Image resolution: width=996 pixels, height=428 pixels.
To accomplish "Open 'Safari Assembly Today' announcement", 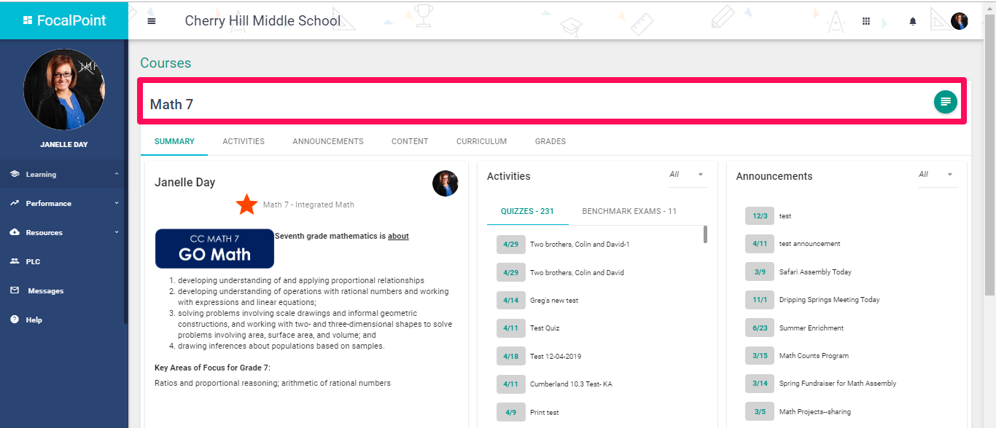I will (x=815, y=272).
